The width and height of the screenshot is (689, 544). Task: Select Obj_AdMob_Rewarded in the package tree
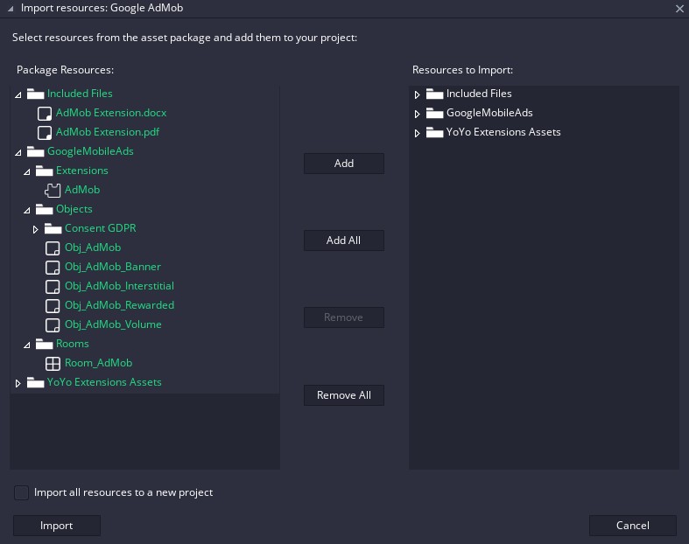point(120,305)
